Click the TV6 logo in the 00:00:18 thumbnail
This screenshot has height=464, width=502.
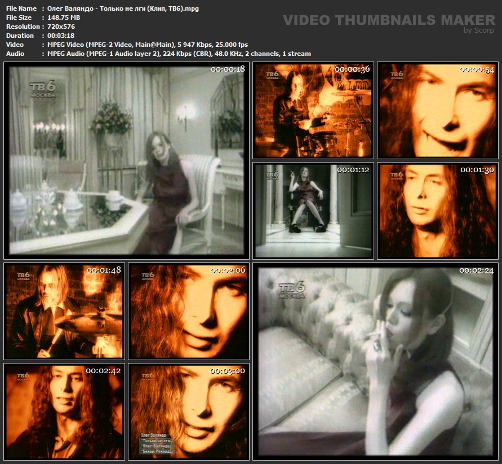point(43,90)
